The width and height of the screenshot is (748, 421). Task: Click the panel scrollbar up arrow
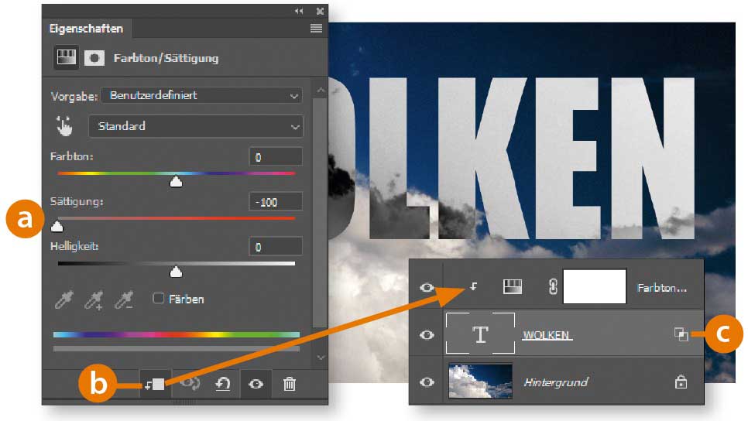(321, 90)
